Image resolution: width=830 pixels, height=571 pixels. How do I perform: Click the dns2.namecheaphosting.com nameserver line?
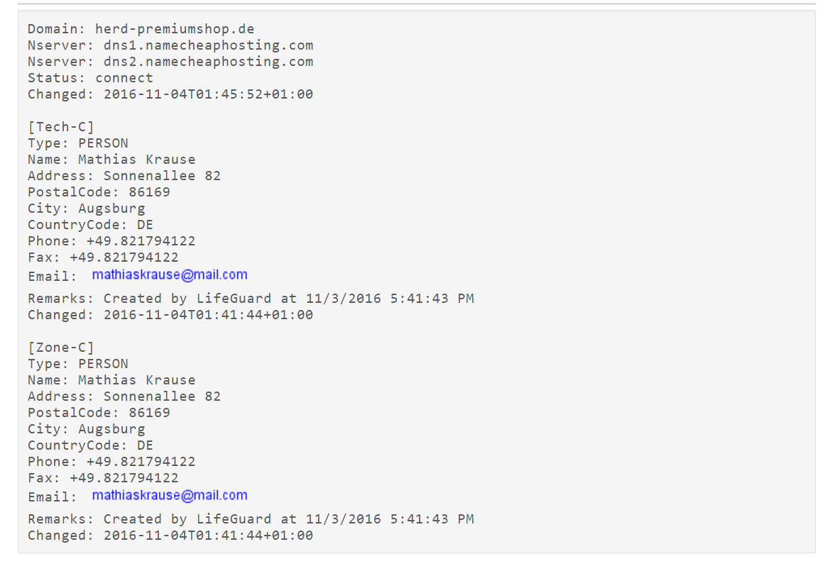point(170,62)
